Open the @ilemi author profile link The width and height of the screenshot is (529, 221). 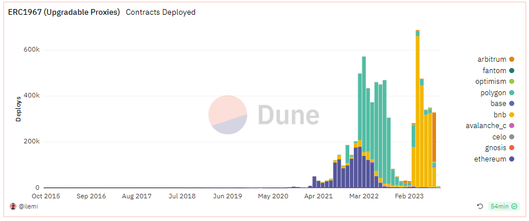(28, 206)
